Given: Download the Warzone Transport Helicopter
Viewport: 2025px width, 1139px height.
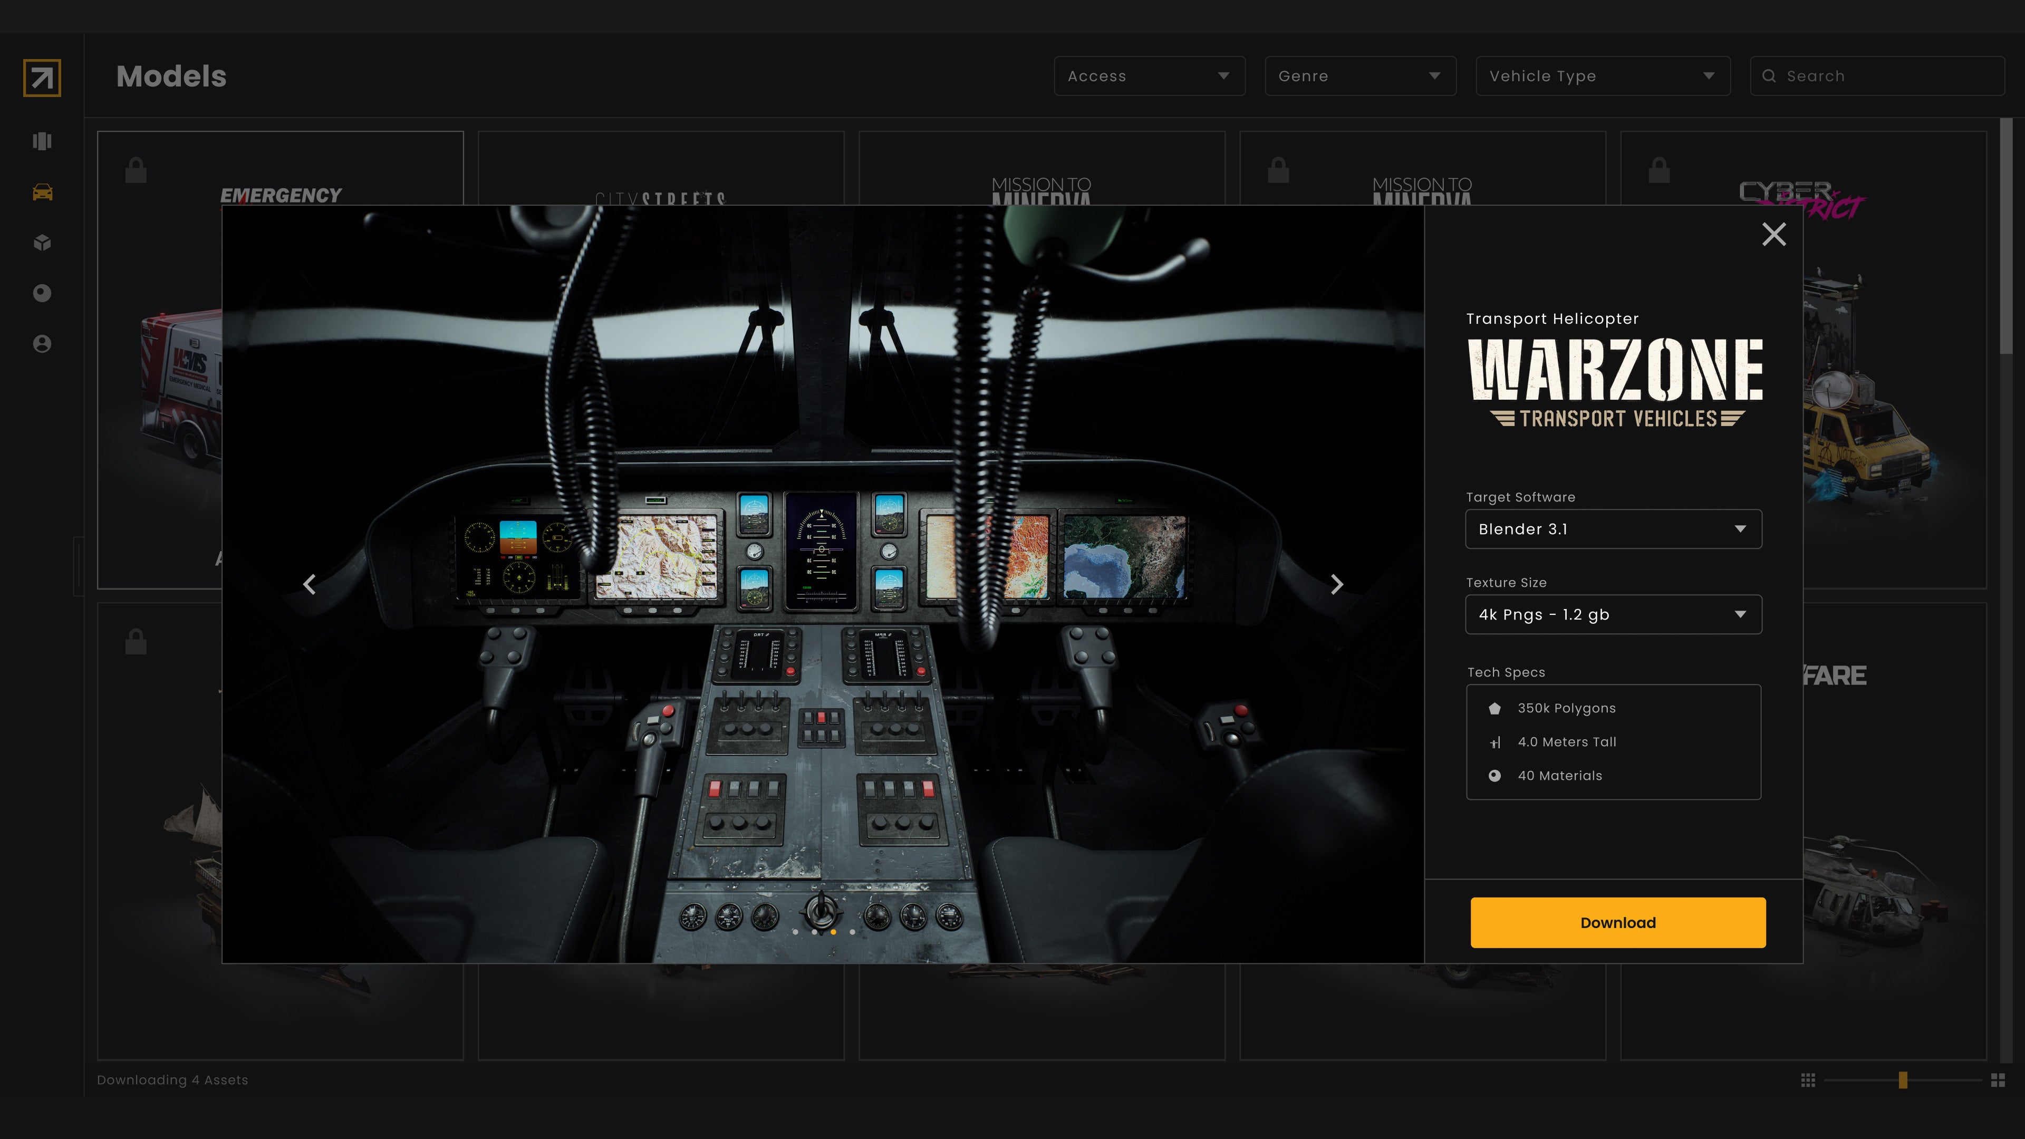Looking at the screenshot, I should (x=1617, y=922).
